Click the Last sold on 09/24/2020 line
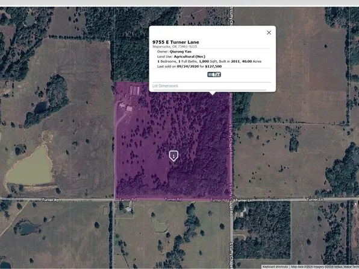Viewport: 359px width, 269px height. 189,66
